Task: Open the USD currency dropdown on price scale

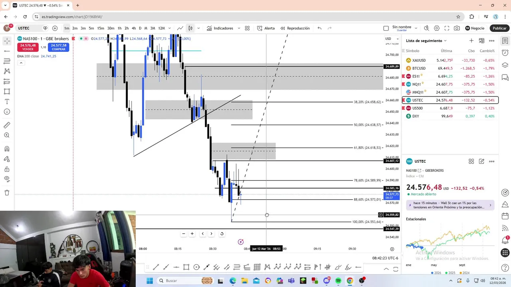Action: [391, 39]
